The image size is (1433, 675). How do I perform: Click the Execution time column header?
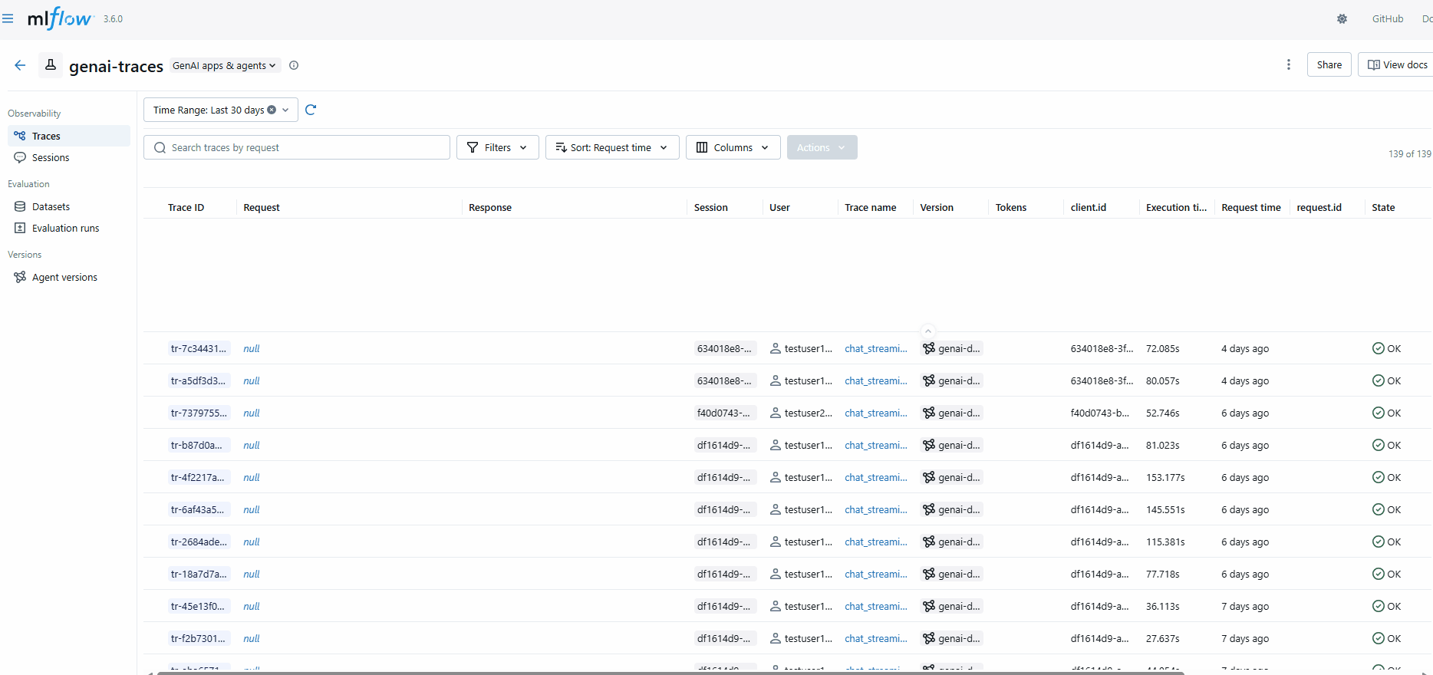[1176, 207]
